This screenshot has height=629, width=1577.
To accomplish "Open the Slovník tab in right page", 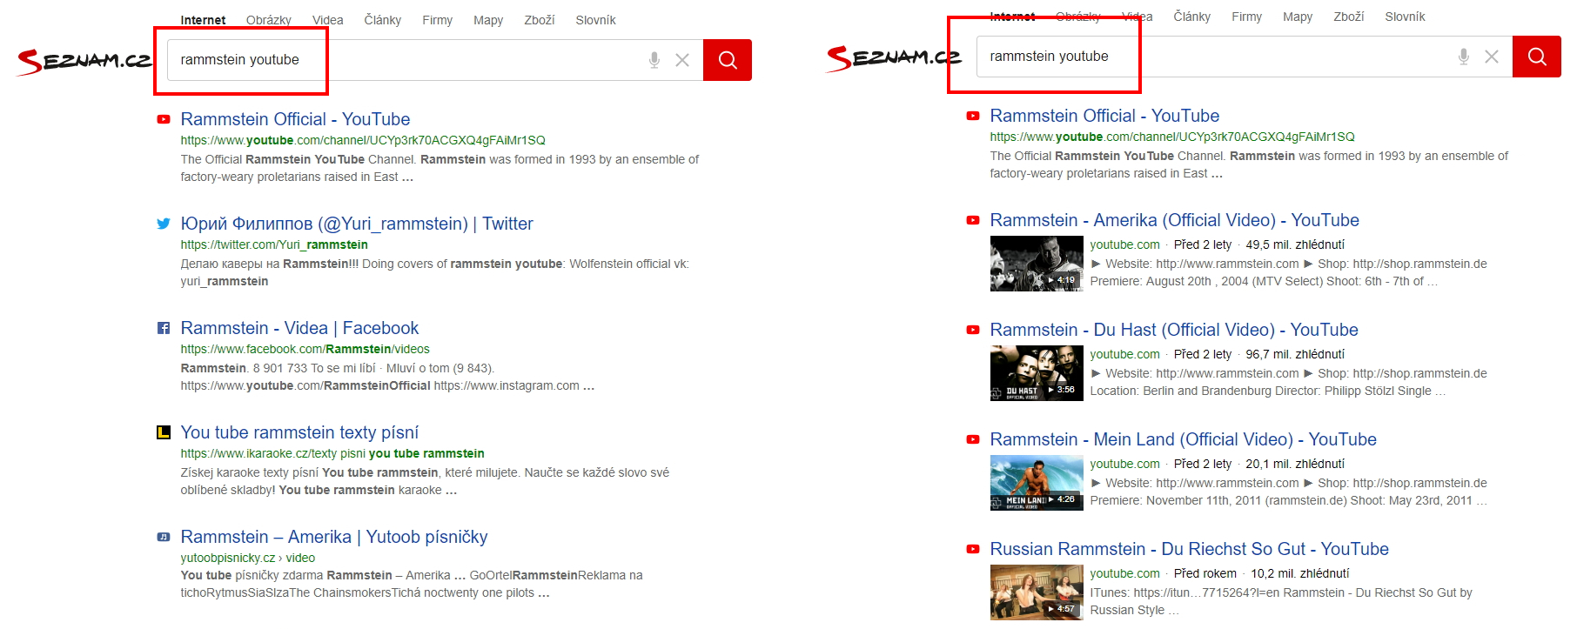I will pos(1406,17).
